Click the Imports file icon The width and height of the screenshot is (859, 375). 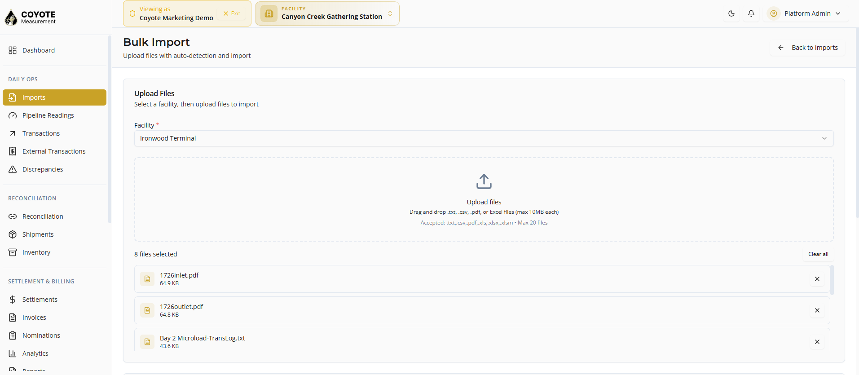point(13,97)
